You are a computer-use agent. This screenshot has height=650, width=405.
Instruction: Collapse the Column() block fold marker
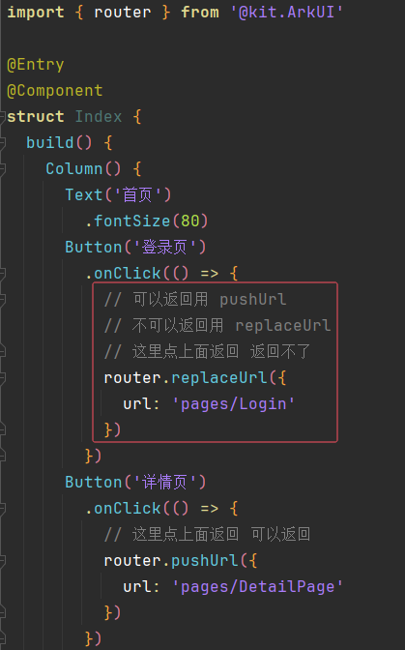click(x=3, y=168)
